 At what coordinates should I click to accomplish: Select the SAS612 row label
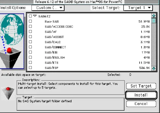(44, 16)
